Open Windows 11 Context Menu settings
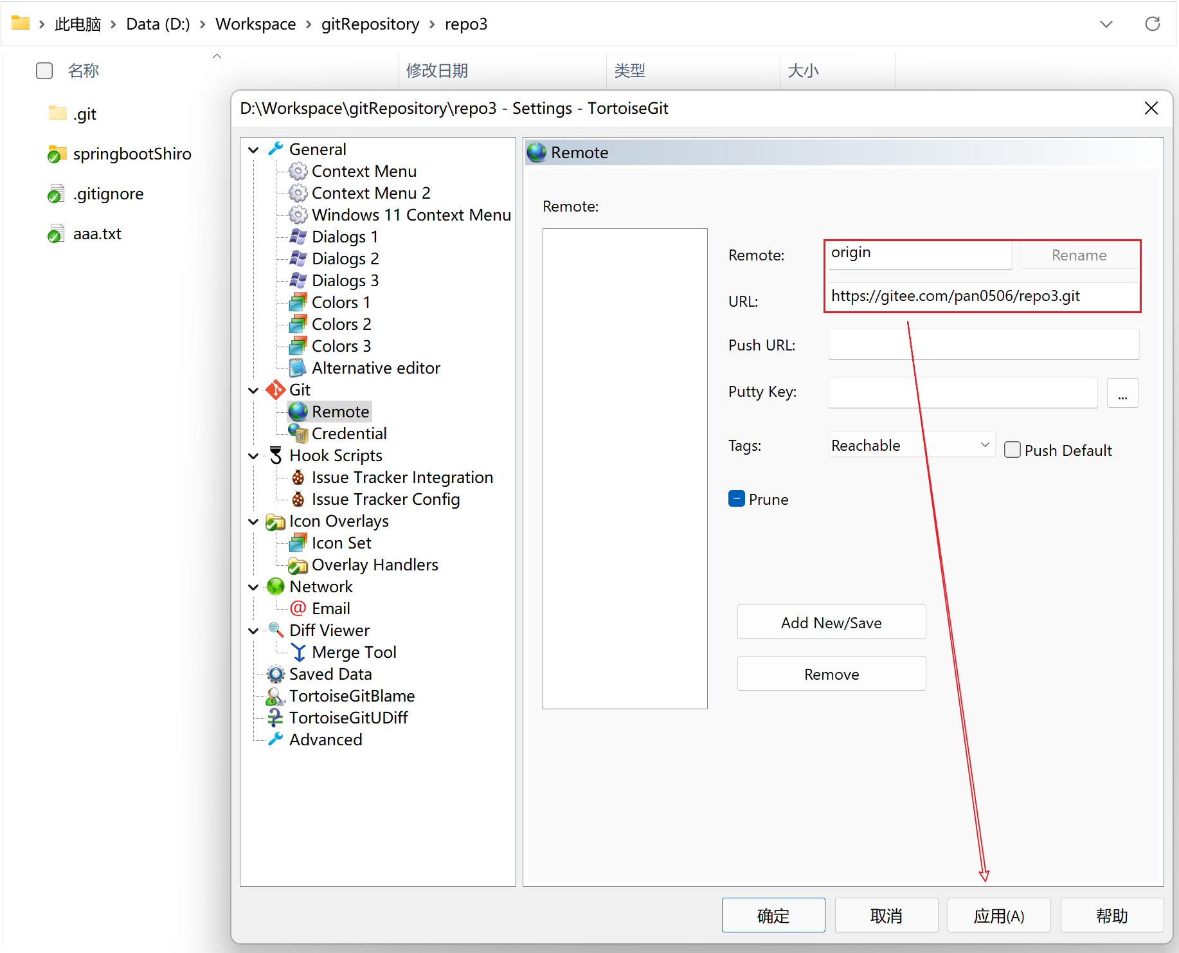Image resolution: width=1179 pixels, height=953 pixels. coord(411,215)
